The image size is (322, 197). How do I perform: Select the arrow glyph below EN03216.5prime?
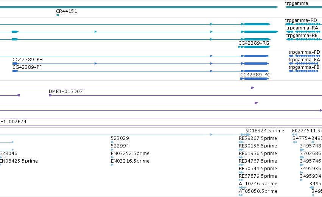pos(112,165)
